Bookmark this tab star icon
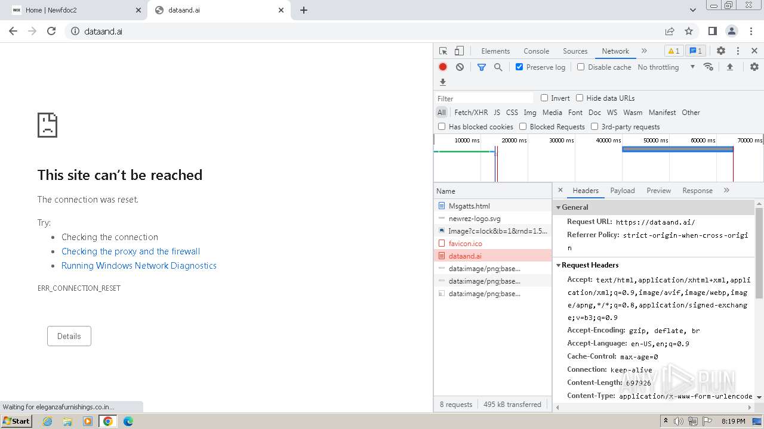This screenshot has height=429, width=764. click(x=689, y=32)
